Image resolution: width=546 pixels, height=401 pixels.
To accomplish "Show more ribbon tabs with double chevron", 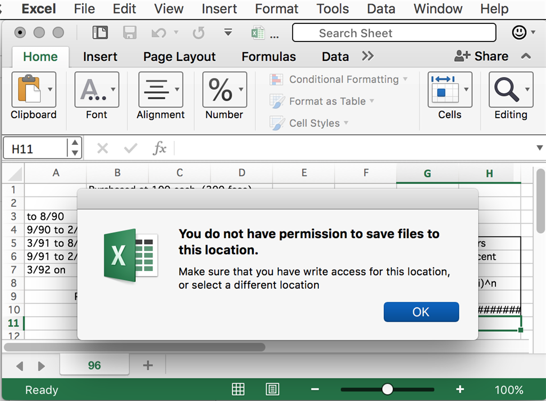I will [x=368, y=56].
